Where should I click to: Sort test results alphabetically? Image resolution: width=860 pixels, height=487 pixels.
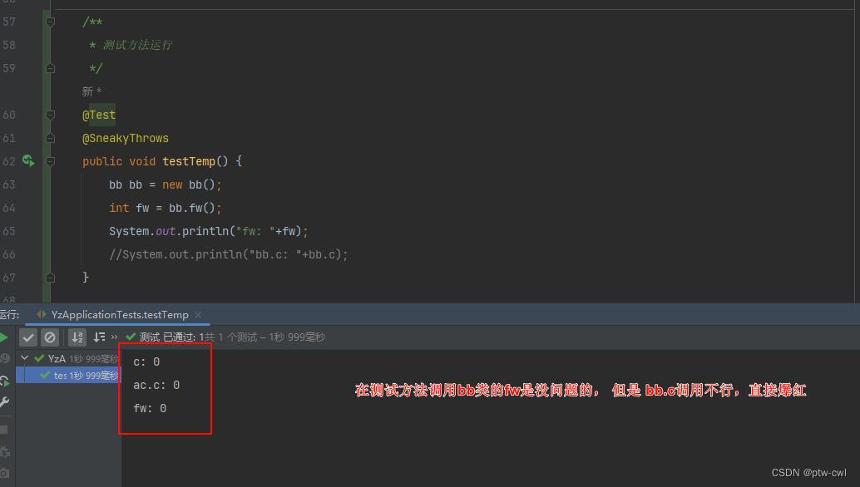[77, 337]
